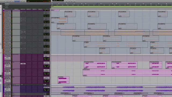Open first insert slot of second orange track
This screenshot has width=172, height=97.
[23, 18]
